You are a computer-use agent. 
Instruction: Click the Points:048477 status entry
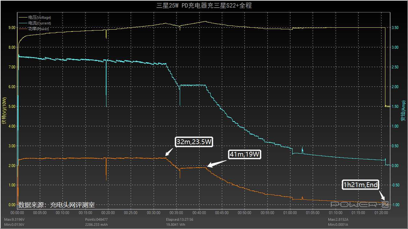pos(96,220)
